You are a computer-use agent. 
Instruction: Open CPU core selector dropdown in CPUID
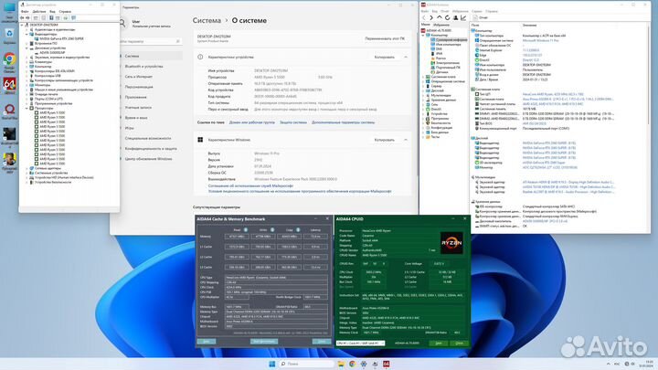360,344
